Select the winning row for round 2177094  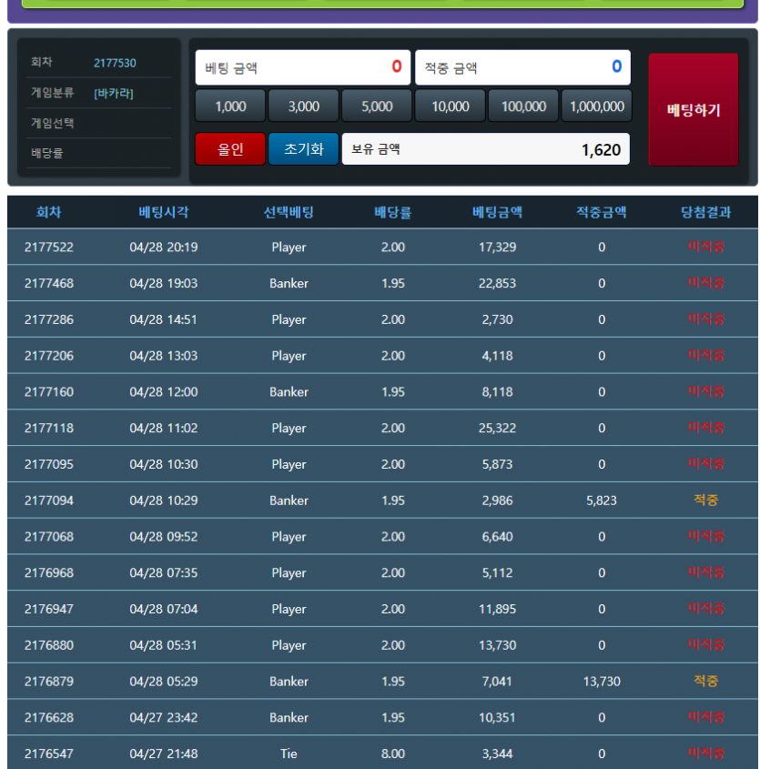[381, 501]
